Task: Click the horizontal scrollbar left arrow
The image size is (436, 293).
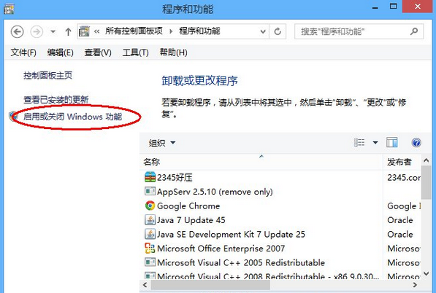Action: pyautogui.click(x=145, y=285)
